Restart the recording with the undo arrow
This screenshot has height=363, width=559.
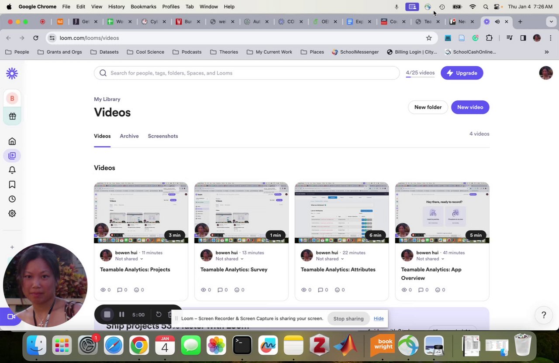point(159,315)
